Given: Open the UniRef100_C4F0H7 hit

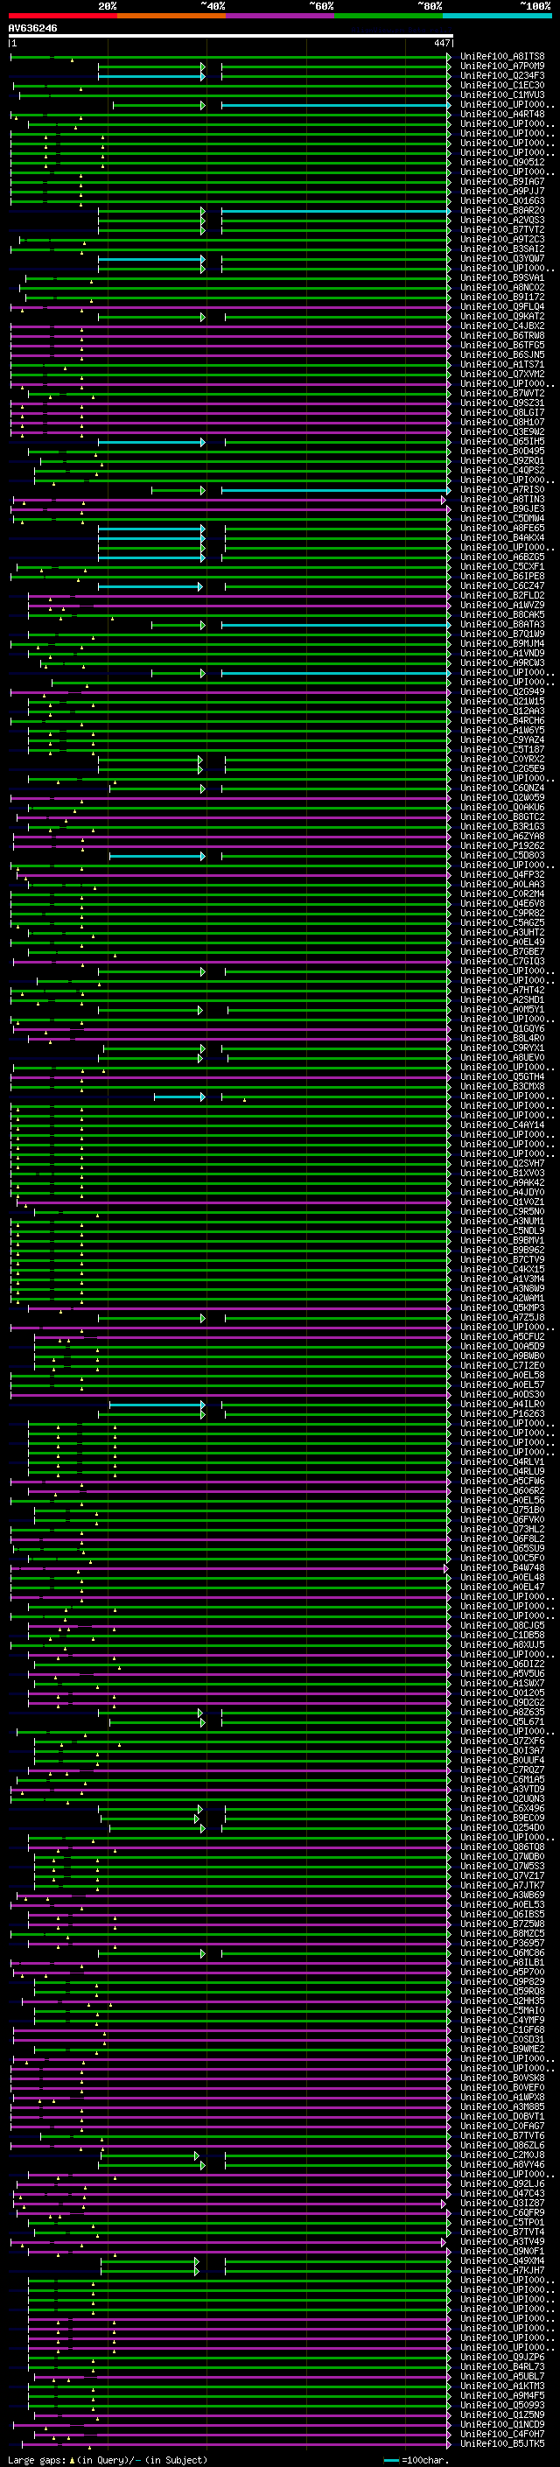Looking at the screenshot, I should tap(502, 2434).
